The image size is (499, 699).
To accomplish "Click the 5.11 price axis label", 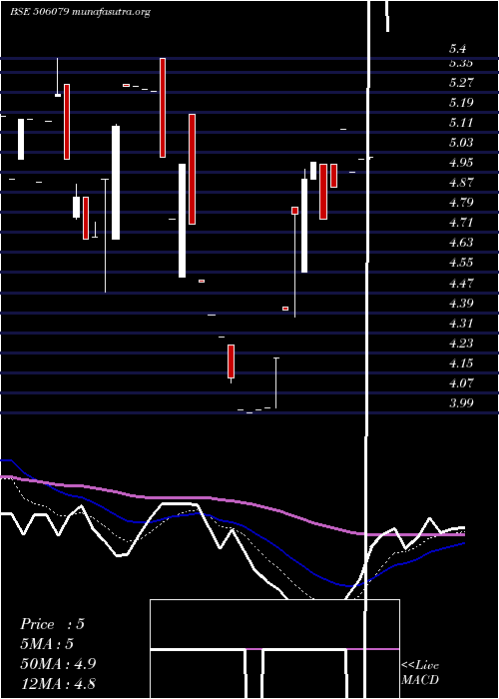I will tap(461, 123).
